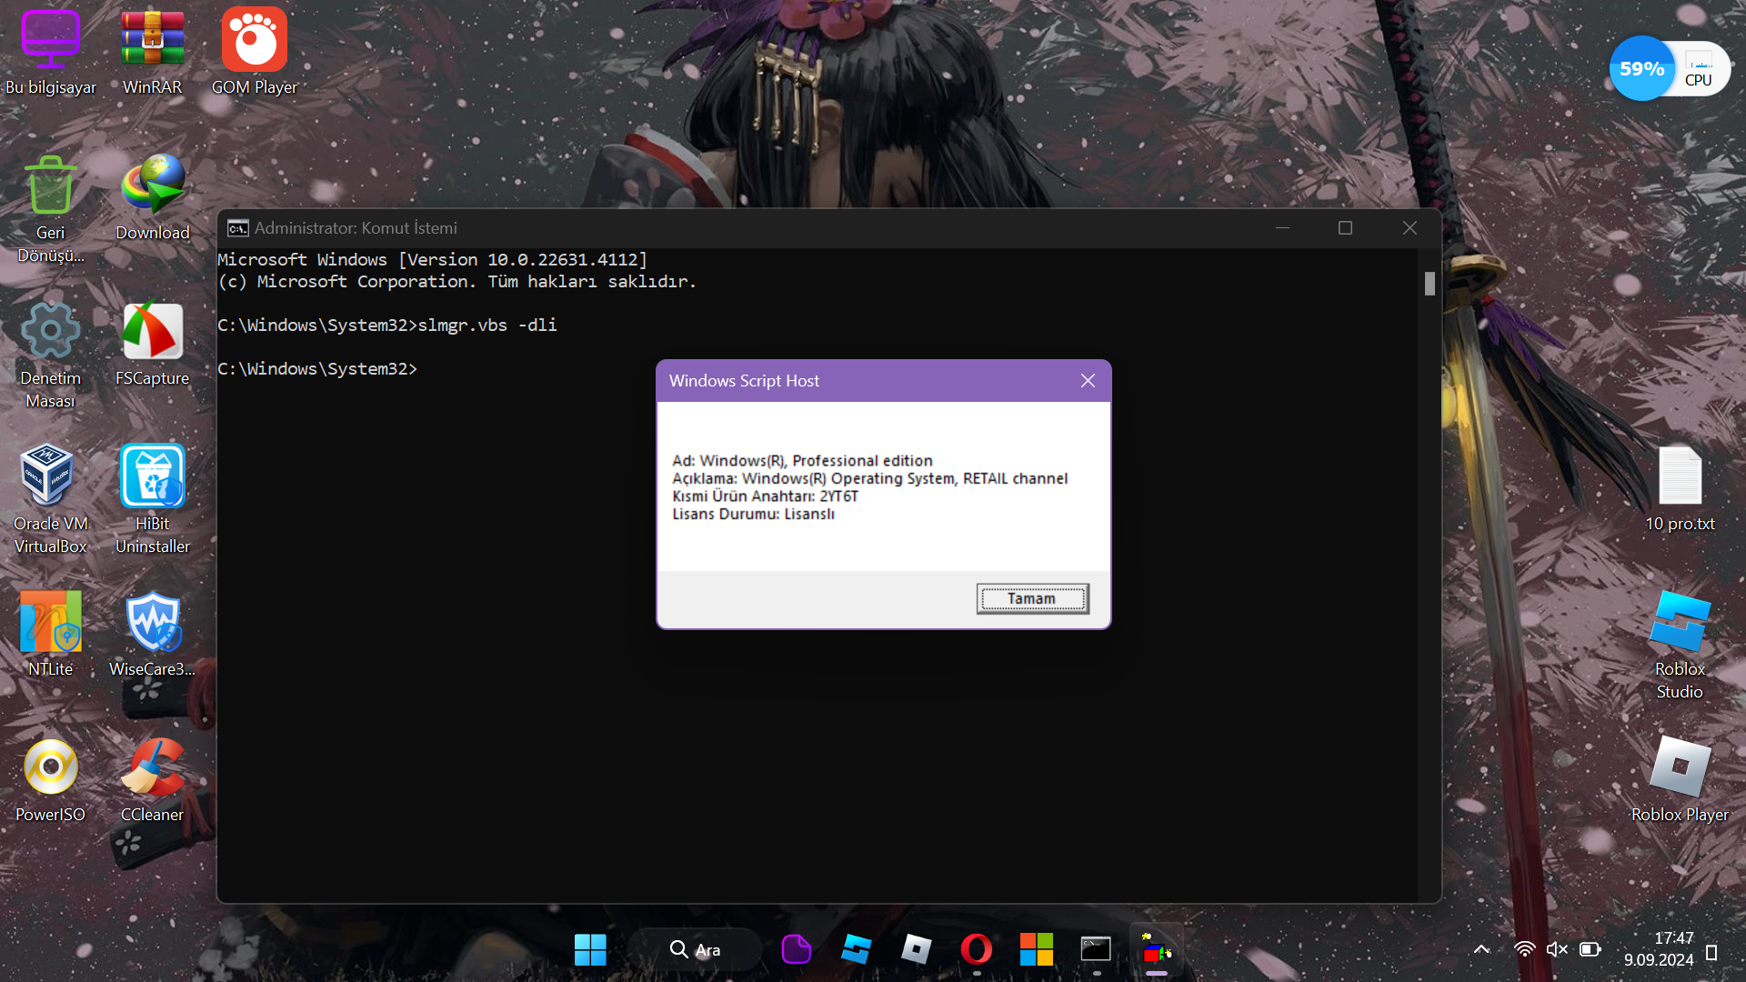
Task: Open the Windows Start menu button
Action: point(590,949)
